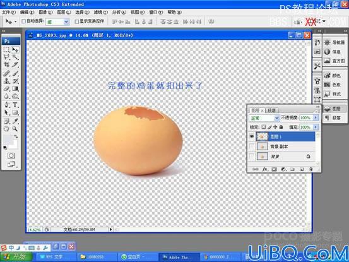Viewport: 349px width, 262px height.
Task: Hide 图层 1 via its eye icon
Action: [x=252, y=136]
